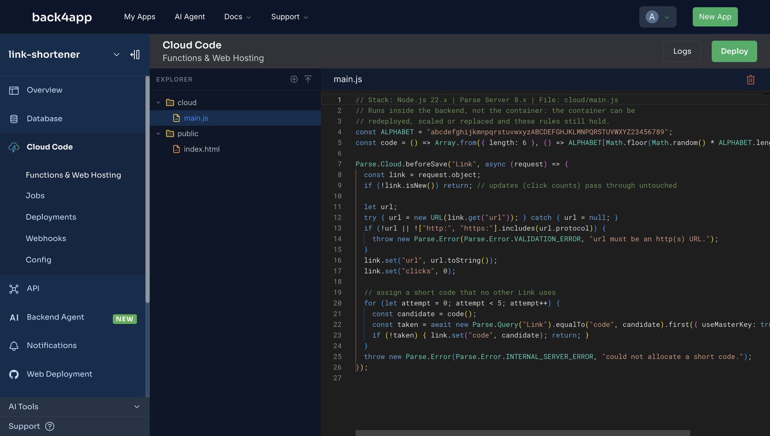
Task: Open Webhooks under Cloud Code
Action: tap(46, 238)
